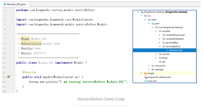Click the Module_001 class name on line 12

46,63
